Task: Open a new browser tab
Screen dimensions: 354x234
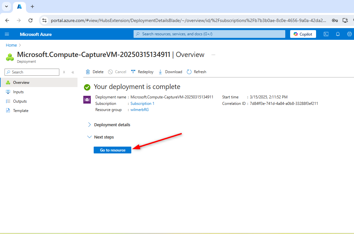Action: coord(32,6)
